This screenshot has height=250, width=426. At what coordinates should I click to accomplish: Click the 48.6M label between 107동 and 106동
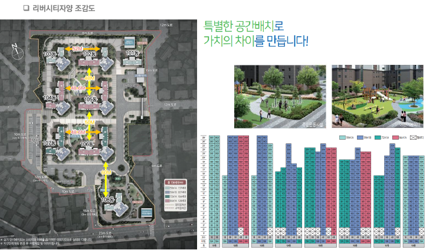click(78, 132)
